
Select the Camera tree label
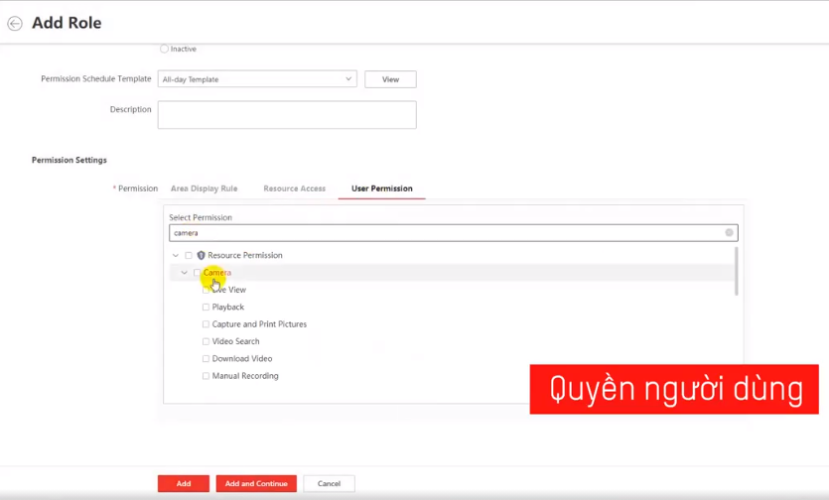pyautogui.click(x=217, y=273)
